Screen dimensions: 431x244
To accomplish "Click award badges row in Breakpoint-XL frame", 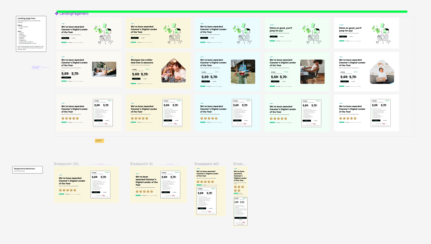I will click(x=144, y=191).
